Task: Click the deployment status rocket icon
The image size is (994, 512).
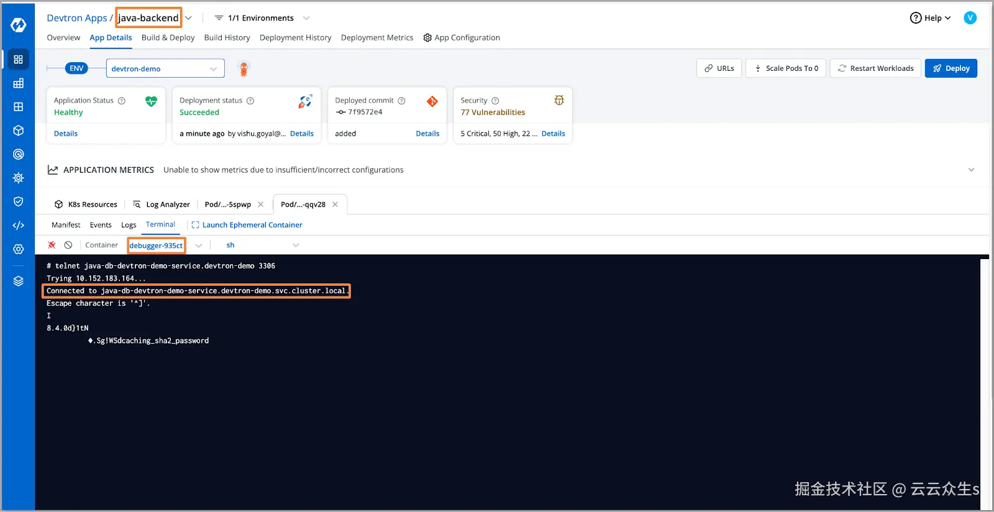Action: (x=305, y=101)
